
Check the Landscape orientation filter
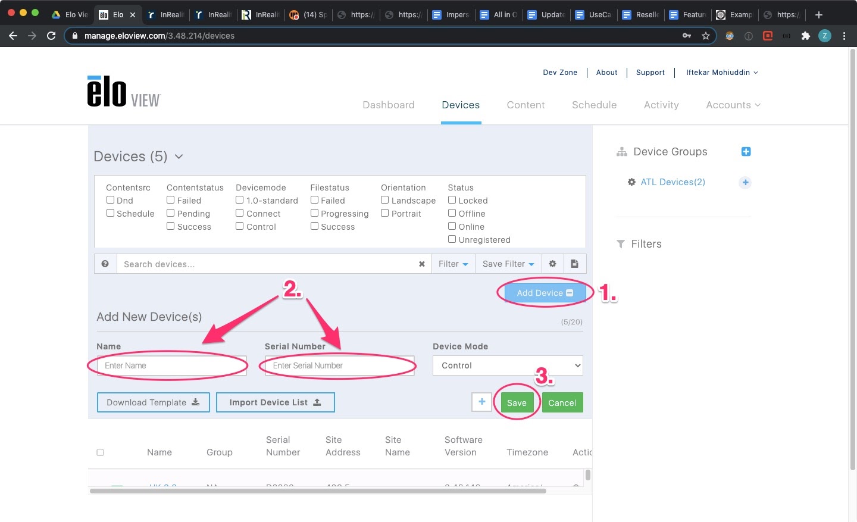click(x=385, y=200)
